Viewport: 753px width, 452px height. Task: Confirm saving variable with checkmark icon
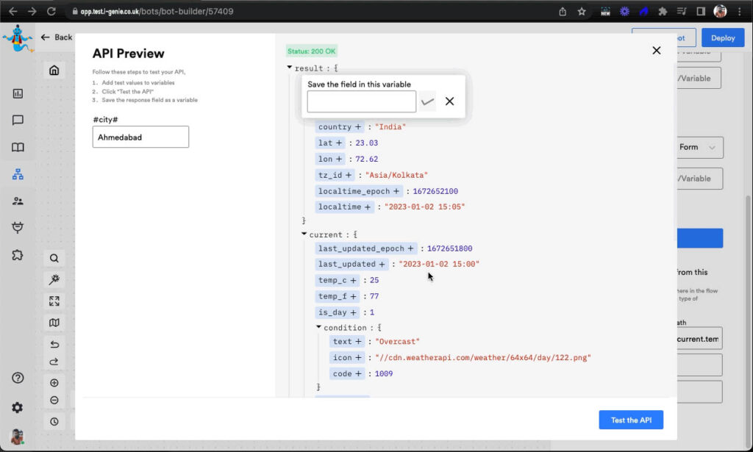pos(427,101)
